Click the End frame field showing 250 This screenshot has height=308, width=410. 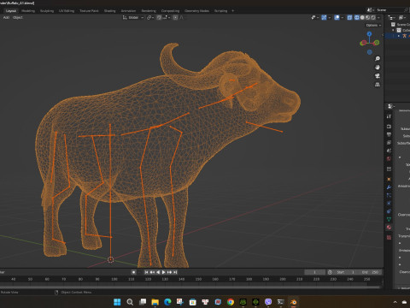pos(371,272)
